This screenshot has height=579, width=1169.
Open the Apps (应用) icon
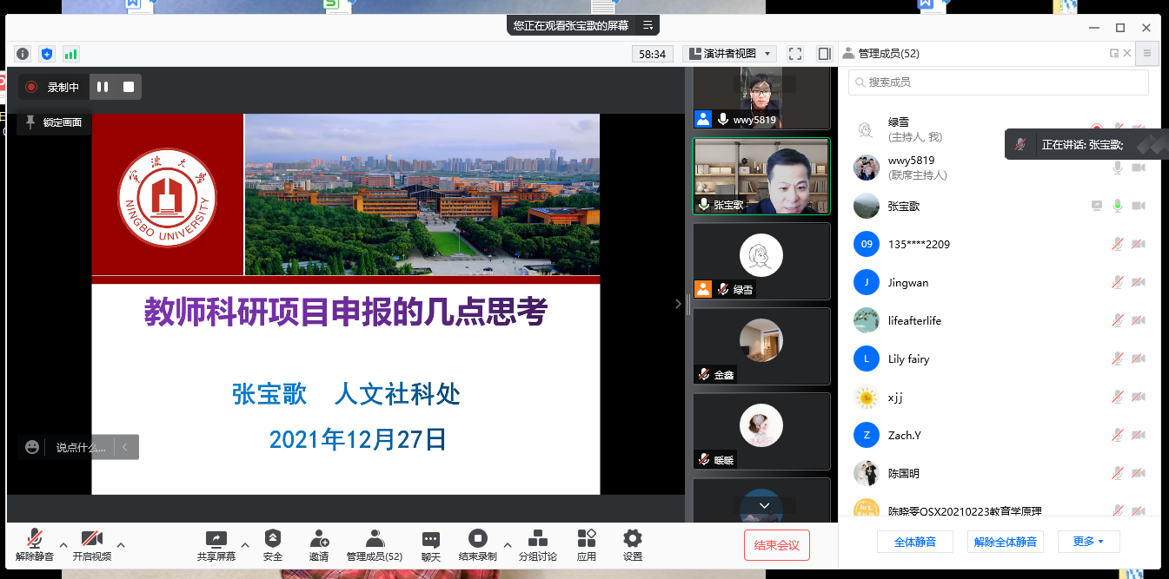coord(587,539)
